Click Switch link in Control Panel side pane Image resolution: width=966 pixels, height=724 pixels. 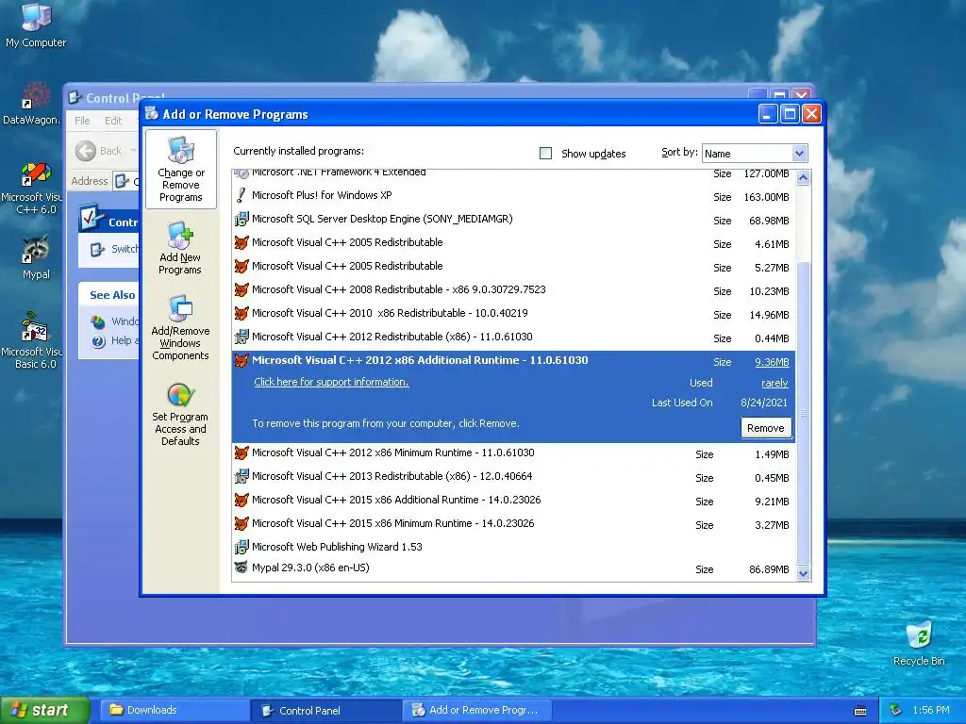pos(125,249)
